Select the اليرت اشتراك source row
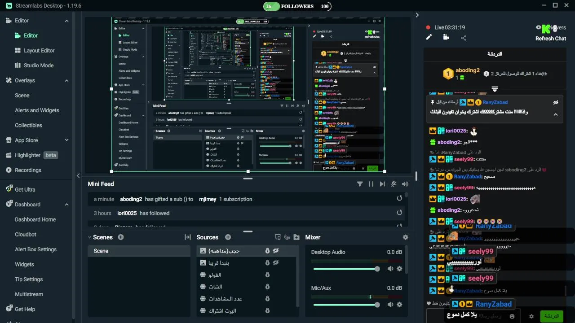The image size is (575, 323). coord(246,310)
